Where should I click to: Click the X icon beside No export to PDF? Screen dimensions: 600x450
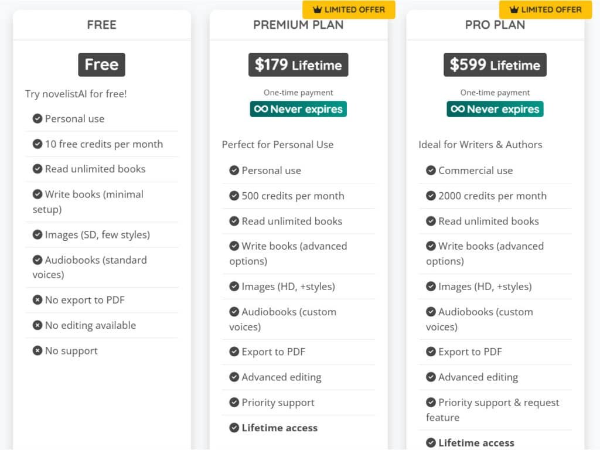pos(37,300)
